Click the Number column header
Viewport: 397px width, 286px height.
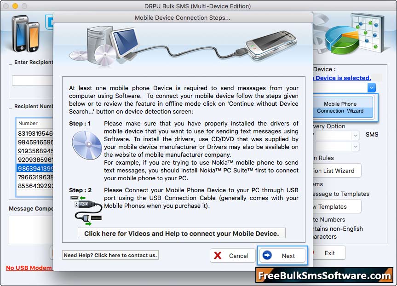point(35,123)
